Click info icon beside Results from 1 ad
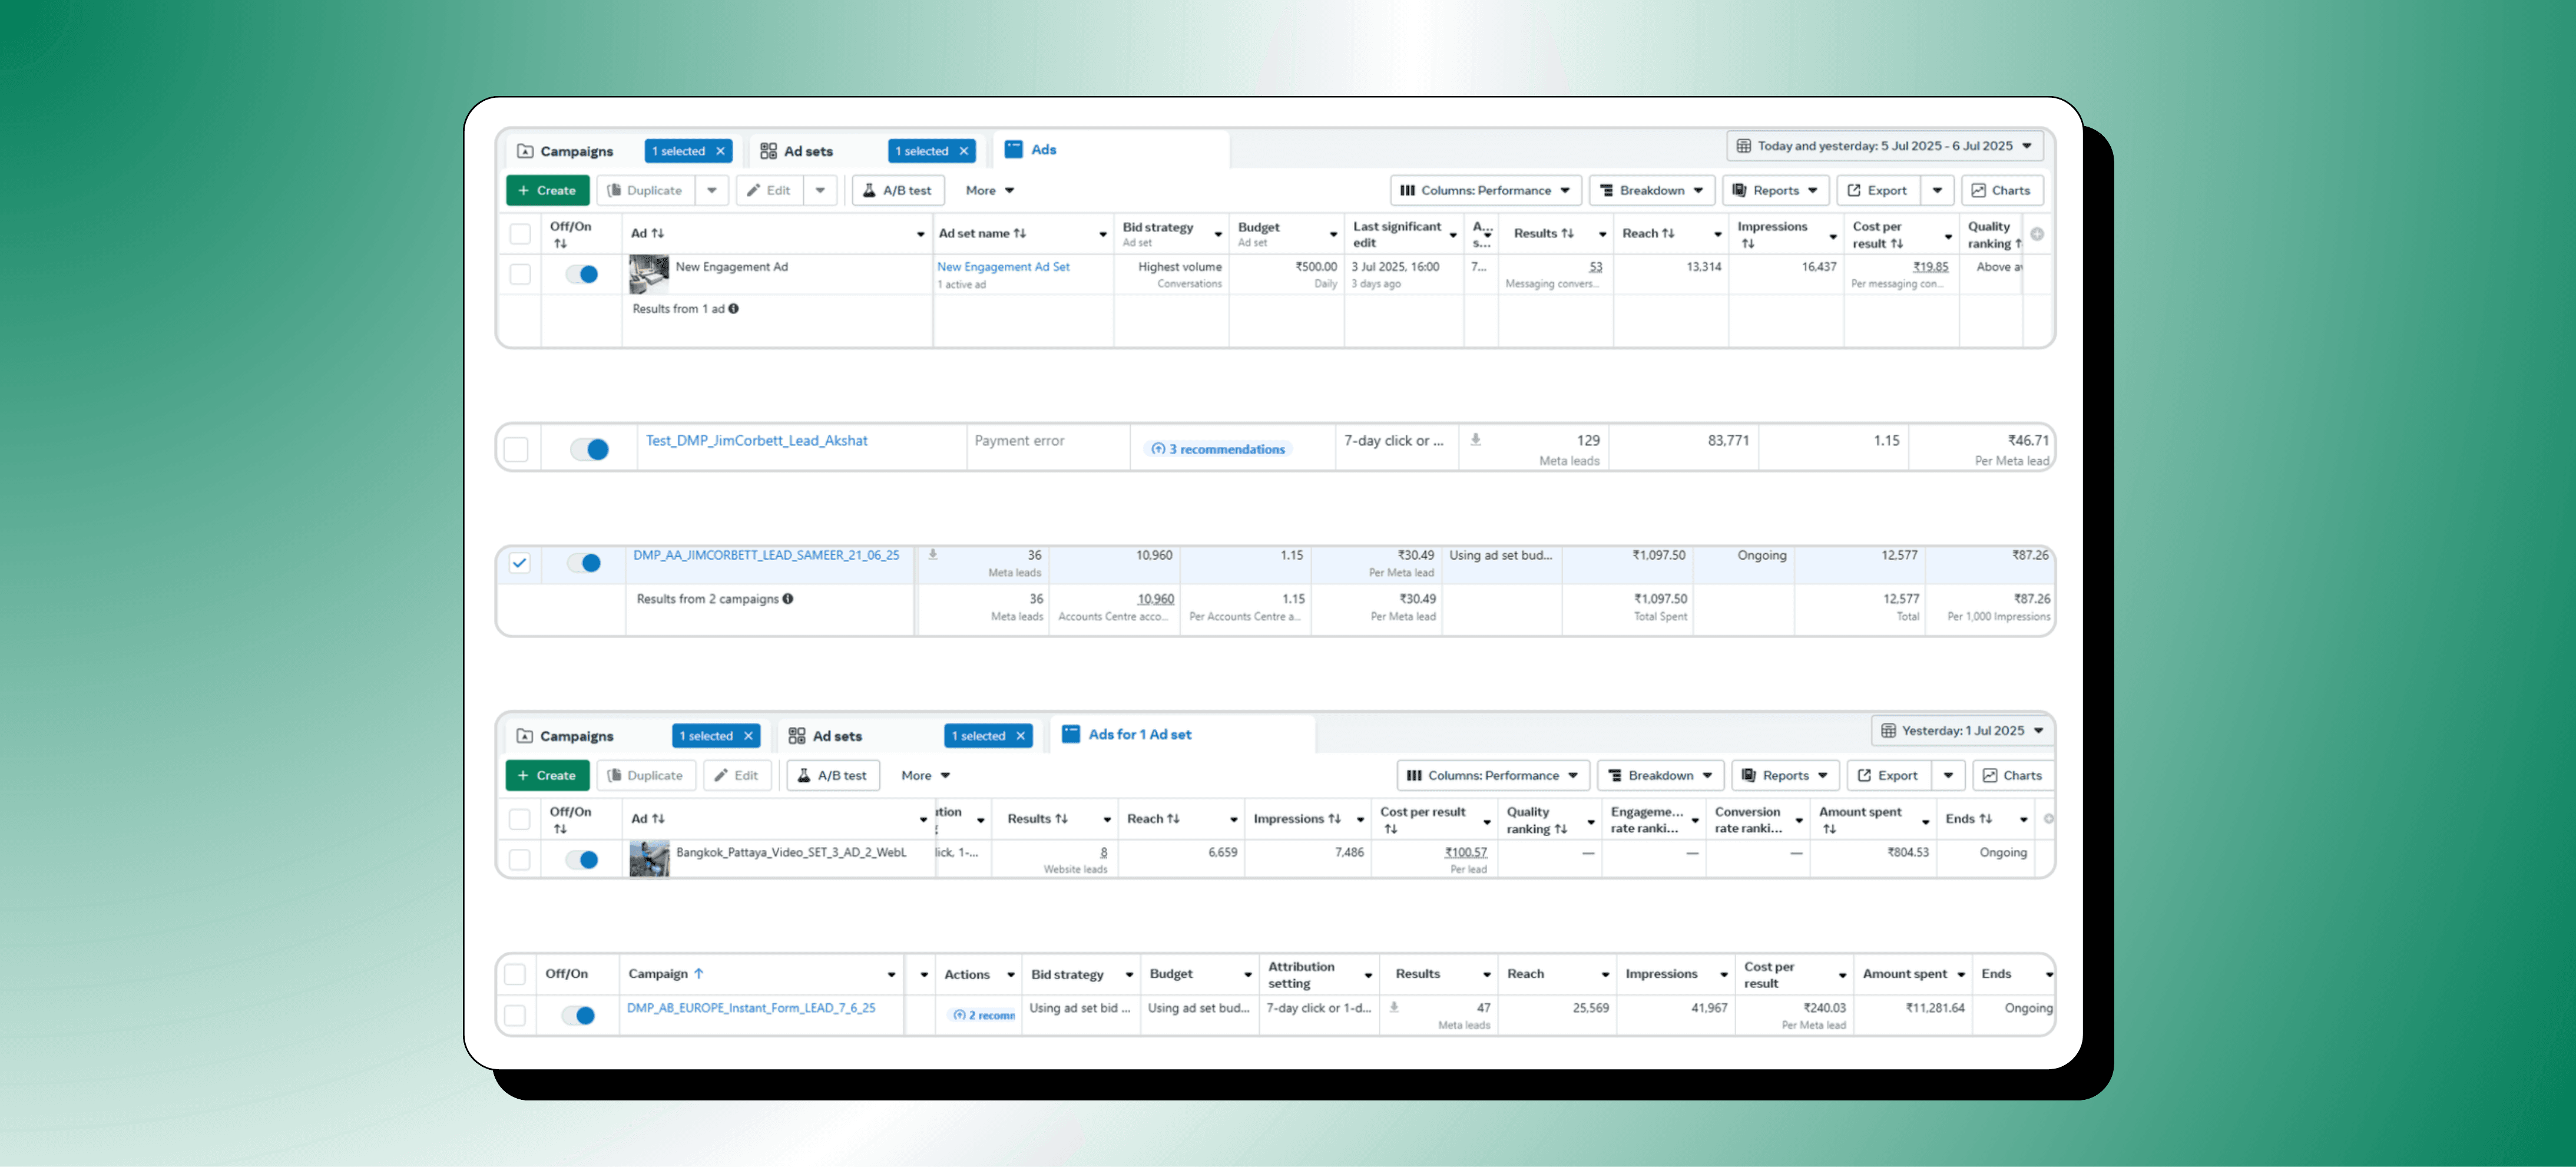Screen dimensions: 2576x1167 733,308
